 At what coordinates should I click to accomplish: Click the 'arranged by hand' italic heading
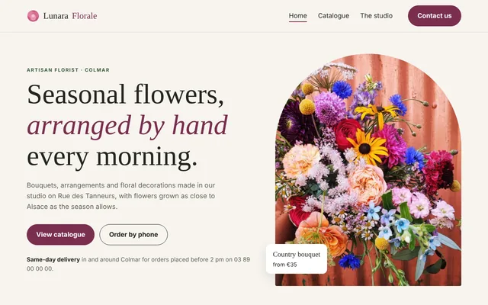[127, 125]
